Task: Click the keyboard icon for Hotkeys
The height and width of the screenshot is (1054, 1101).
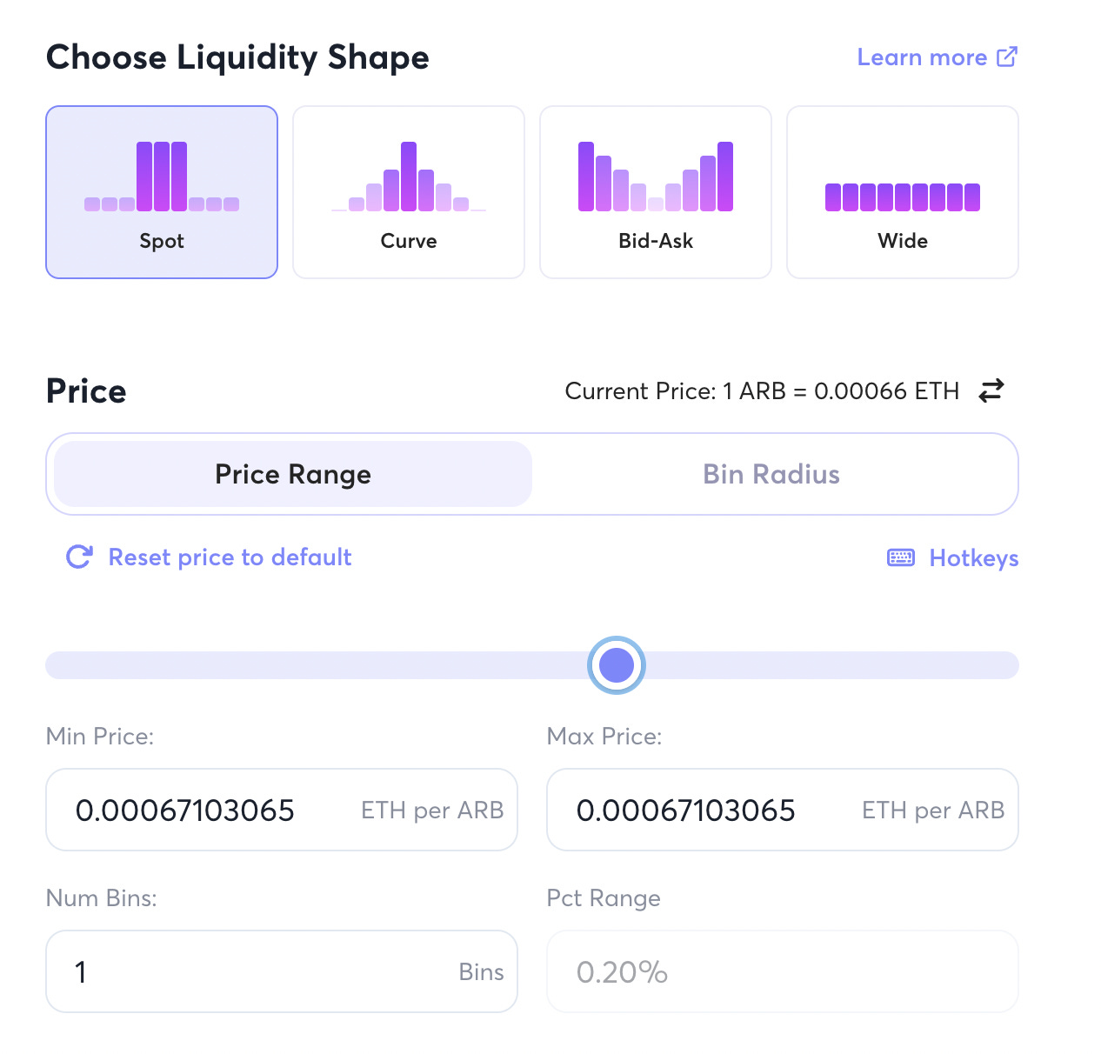Action: [900, 557]
